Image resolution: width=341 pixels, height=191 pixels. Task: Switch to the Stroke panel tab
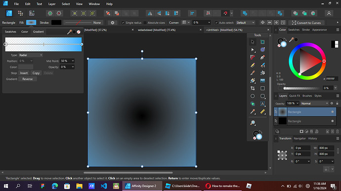click(x=306, y=30)
